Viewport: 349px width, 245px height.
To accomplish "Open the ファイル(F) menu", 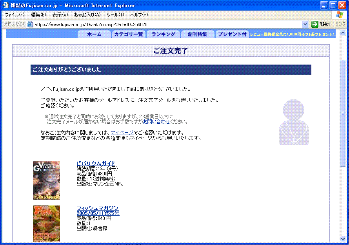I will (x=15, y=15).
